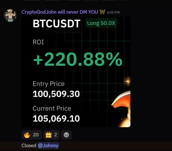This screenshot has width=172, height=151.
Task: Click the fire reaction count 20
Action: pos(36,135)
